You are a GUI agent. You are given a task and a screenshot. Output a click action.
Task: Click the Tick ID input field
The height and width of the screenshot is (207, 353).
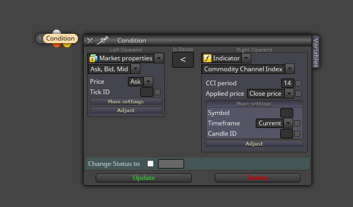147,92
